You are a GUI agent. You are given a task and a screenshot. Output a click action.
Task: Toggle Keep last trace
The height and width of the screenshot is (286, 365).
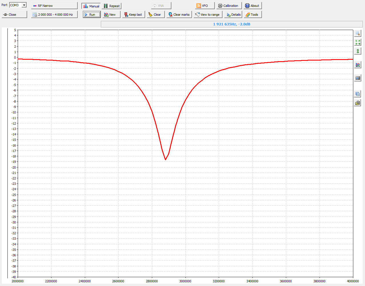(x=134, y=15)
